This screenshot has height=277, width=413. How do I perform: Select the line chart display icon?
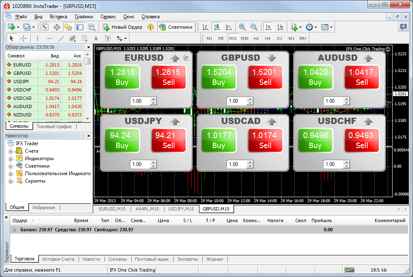(229, 27)
